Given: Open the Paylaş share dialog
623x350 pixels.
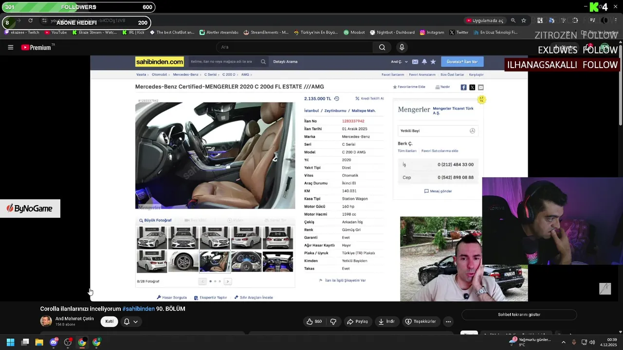Looking at the screenshot, I should pyautogui.click(x=357, y=321).
